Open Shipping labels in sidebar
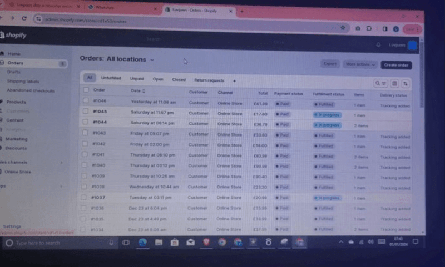This screenshot has height=267, width=445. pyautogui.click(x=23, y=81)
